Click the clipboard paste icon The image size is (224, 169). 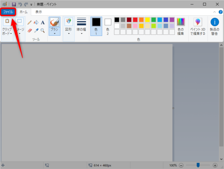[x=7, y=21]
